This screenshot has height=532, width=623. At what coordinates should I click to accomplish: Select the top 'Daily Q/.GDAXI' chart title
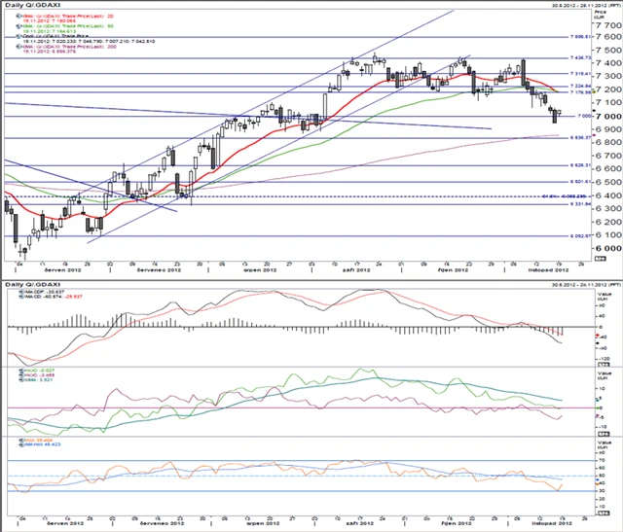(32, 6)
